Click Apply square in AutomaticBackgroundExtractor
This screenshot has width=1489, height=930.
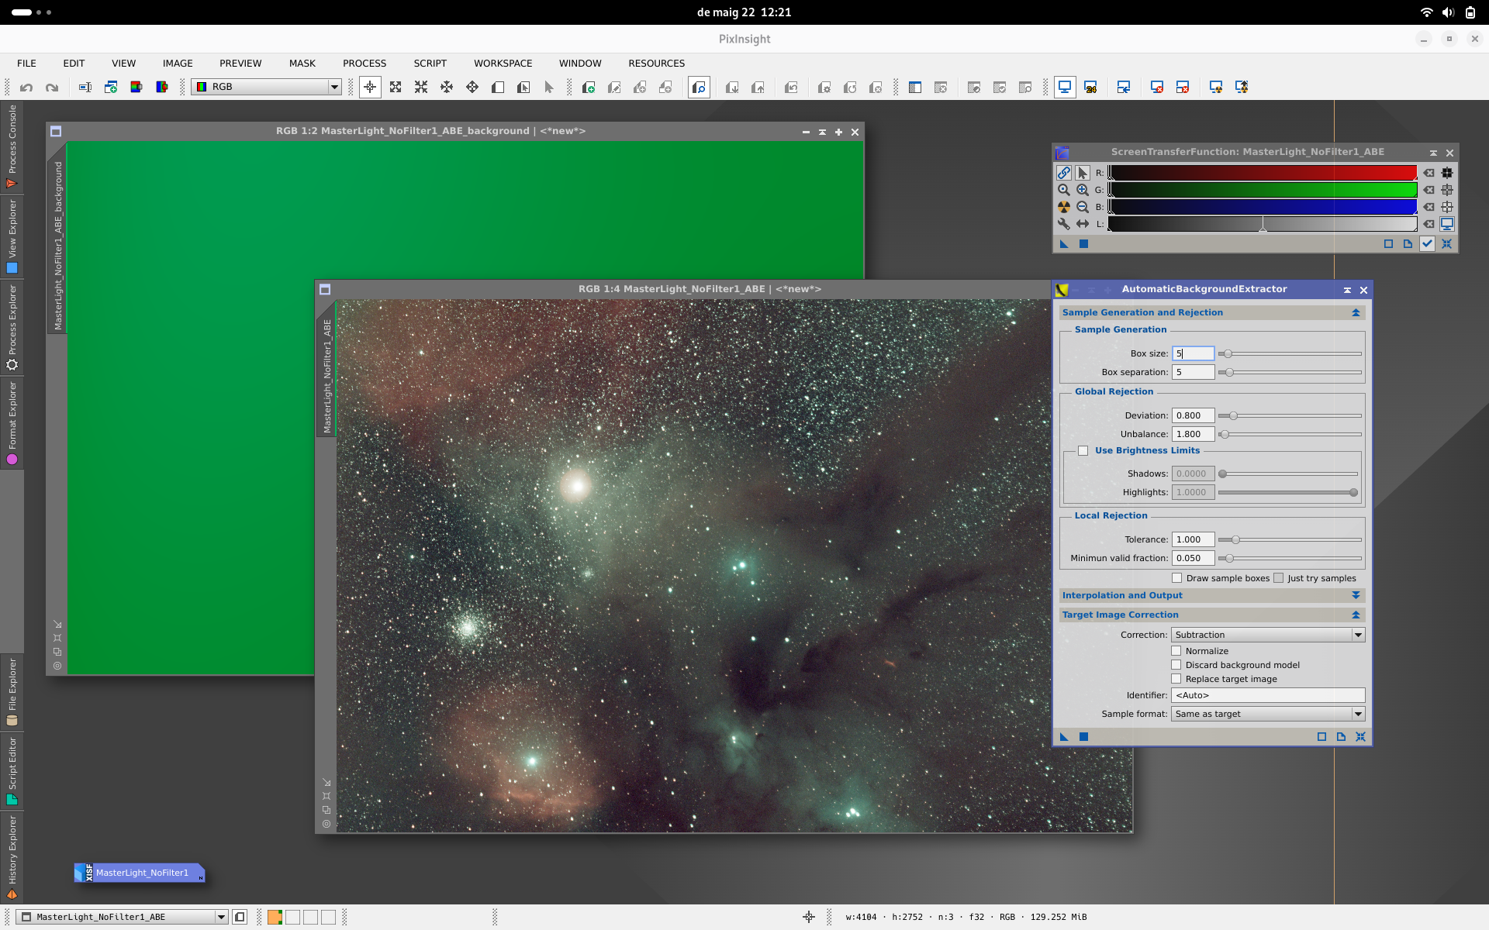click(1083, 737)
